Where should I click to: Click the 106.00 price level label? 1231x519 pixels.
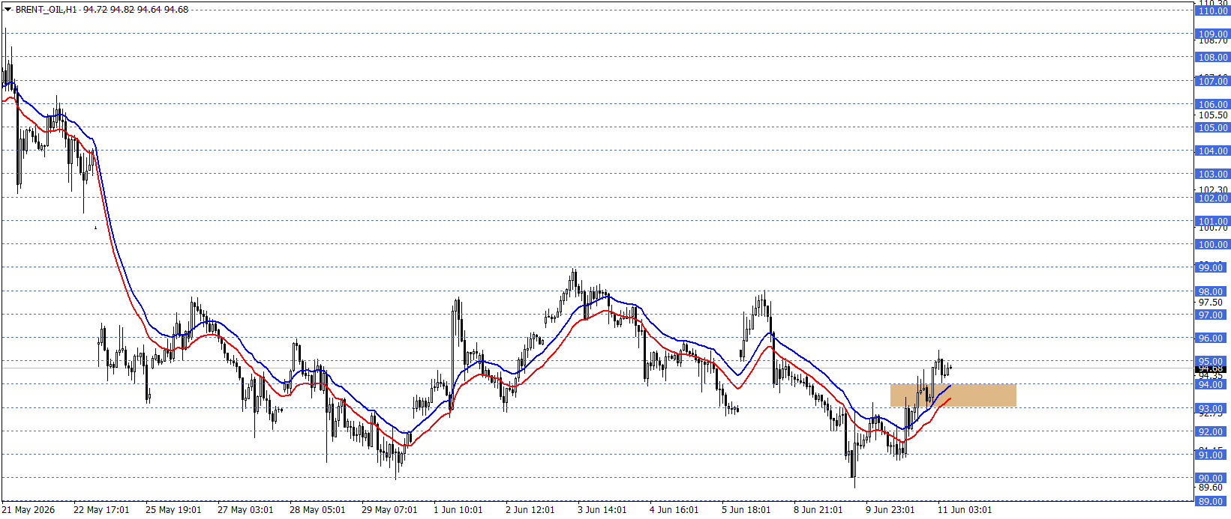(x=1212, y=105)
